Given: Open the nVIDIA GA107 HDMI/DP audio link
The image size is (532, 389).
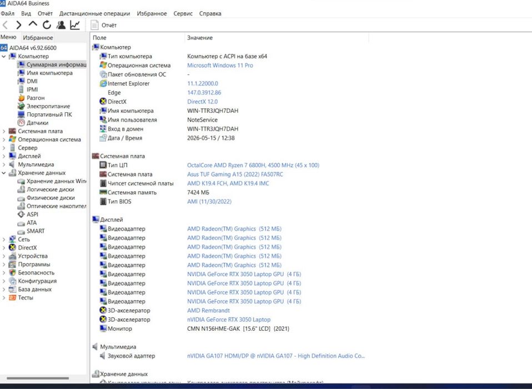Looking at the screenshot, I should coord(276,356).
